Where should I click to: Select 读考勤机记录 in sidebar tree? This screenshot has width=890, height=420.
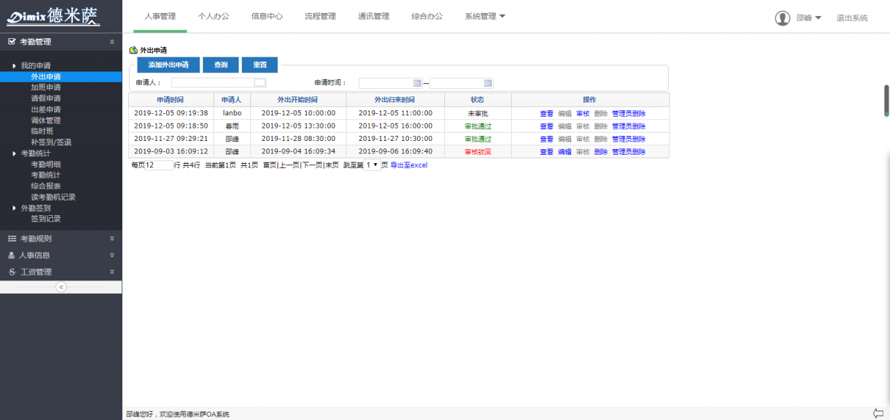(54, 197)
